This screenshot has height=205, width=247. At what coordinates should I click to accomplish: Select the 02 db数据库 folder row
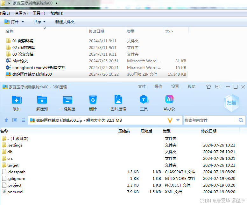(96, 47)
